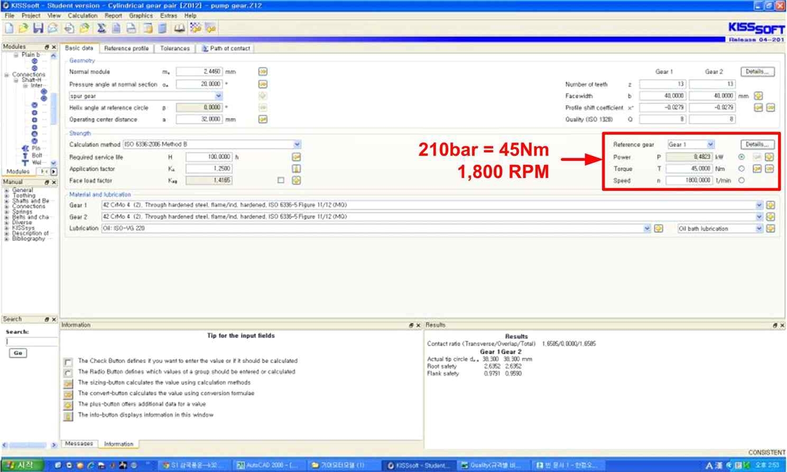787x472 pixels.
Task: Open the Gear 1 material dropdown arrow
Action: [x=760, y=205]
